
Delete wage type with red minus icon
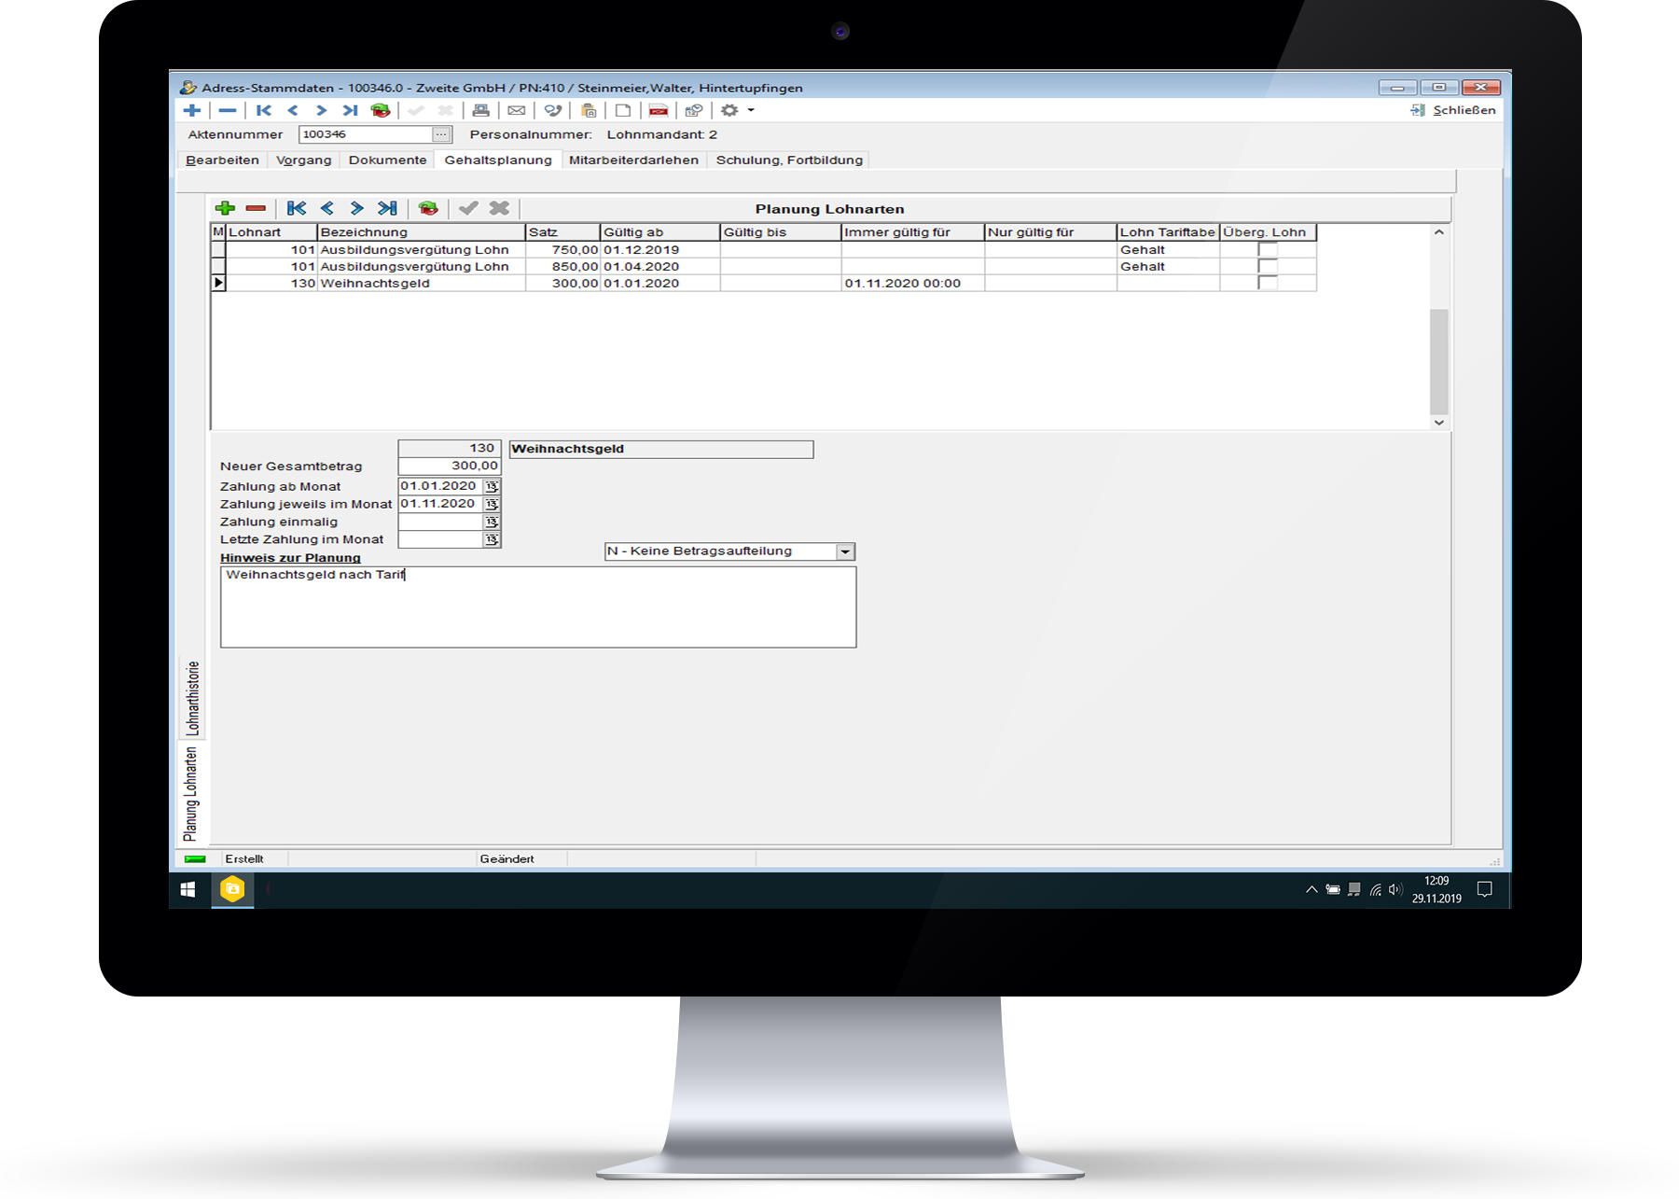point(256,208)
